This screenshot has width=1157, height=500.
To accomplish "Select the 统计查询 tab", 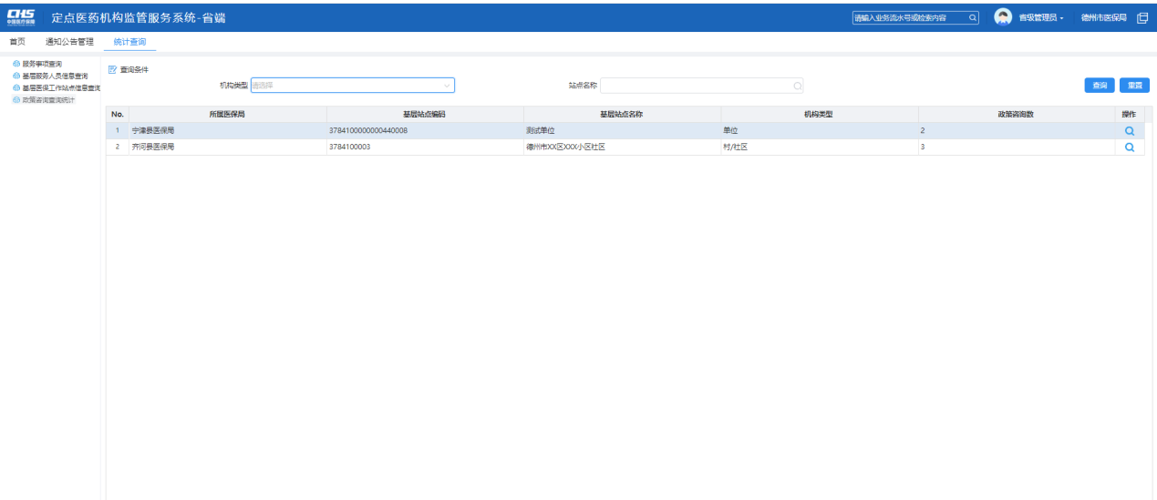I will pos(129,42).
